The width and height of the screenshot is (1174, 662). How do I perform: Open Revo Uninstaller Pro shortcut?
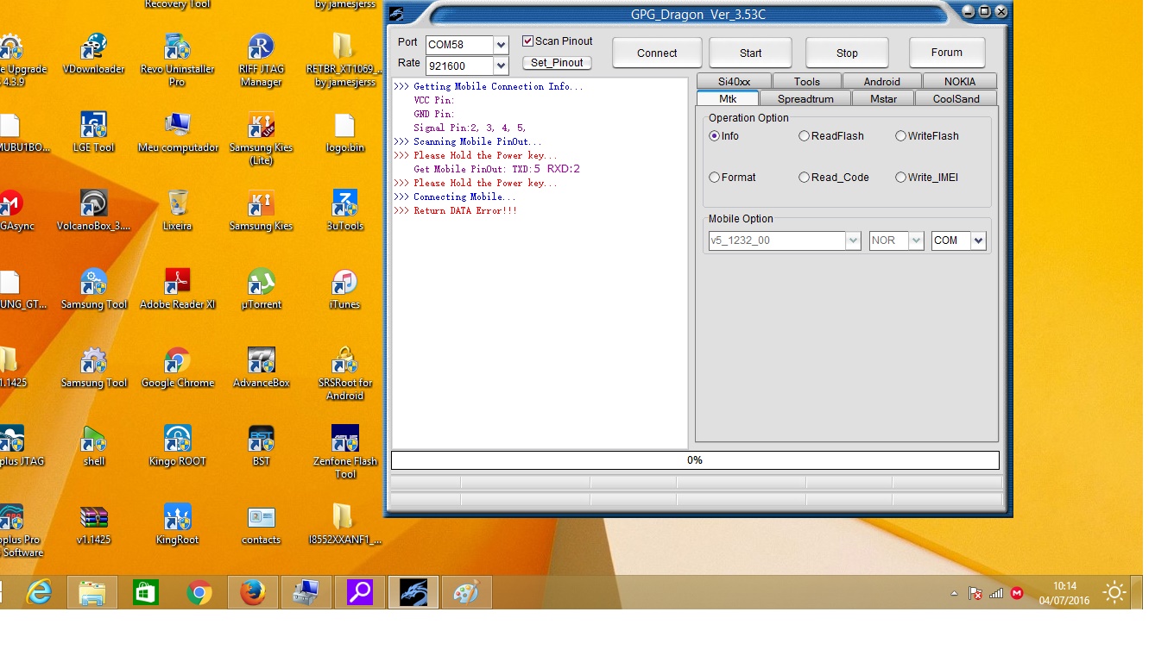click(177, 59)
